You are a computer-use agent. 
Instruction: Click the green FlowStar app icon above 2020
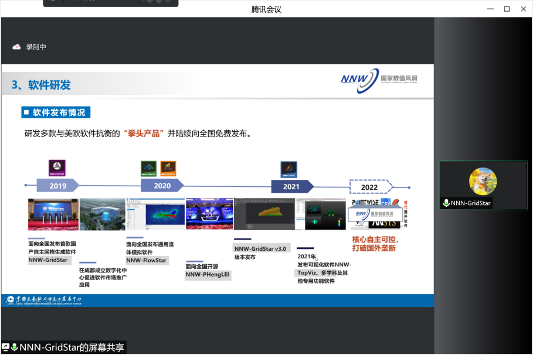point(150,169)
